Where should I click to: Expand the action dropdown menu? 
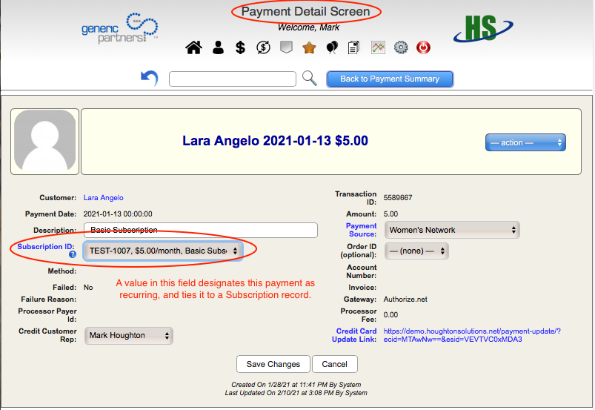pos(525,142)
